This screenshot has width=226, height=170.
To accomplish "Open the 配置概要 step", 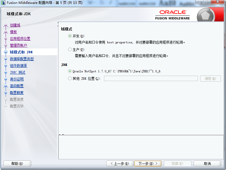I will coord(17,93).
